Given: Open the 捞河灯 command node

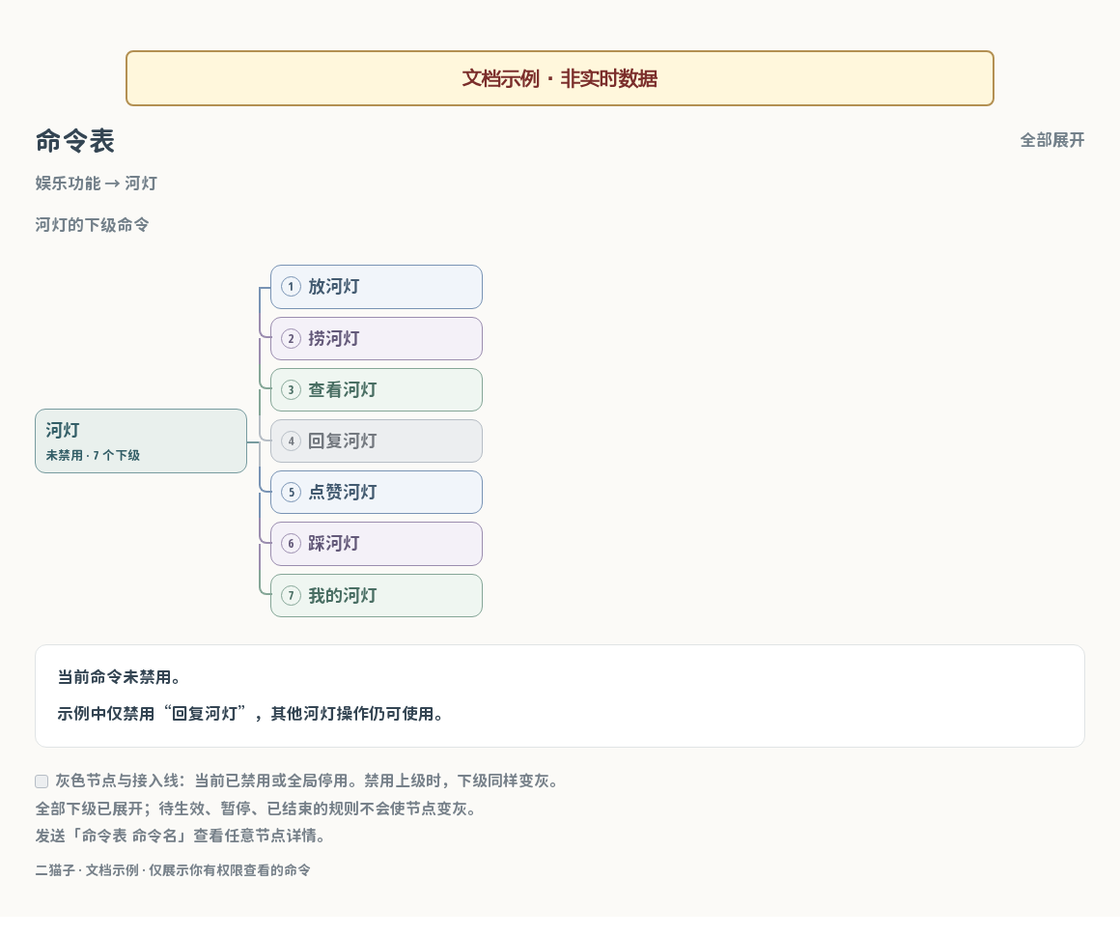Looking at the screenshot, I should pyautogui.click(x=377, y=338).
